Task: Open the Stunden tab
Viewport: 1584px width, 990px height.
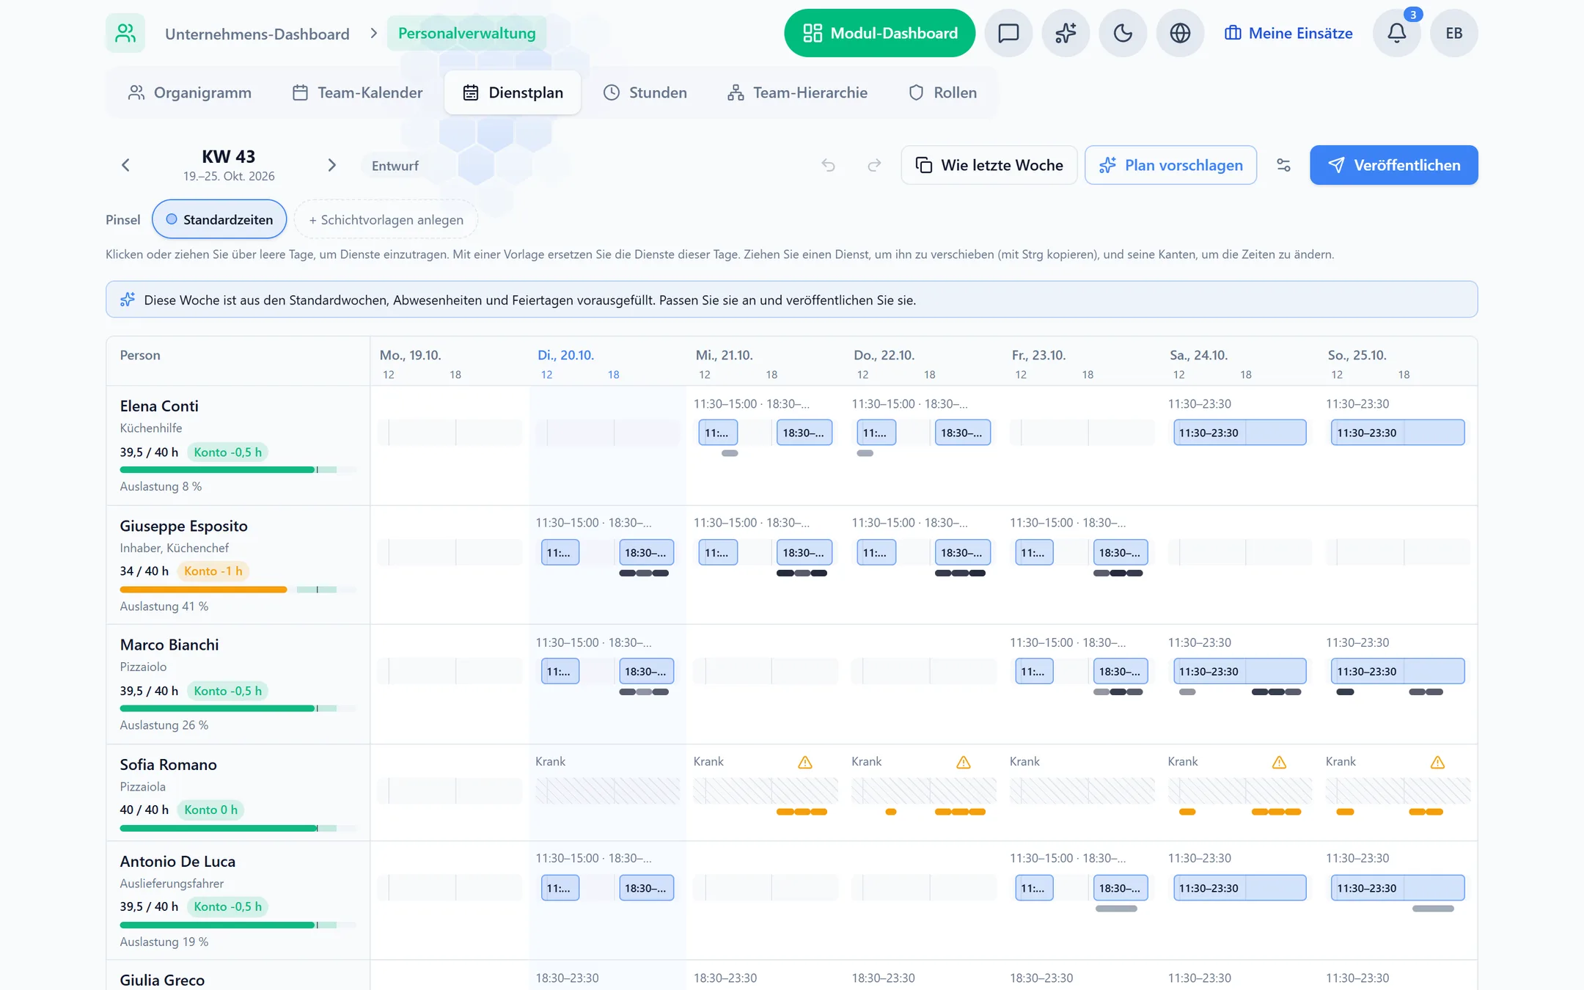Action: 645,92
